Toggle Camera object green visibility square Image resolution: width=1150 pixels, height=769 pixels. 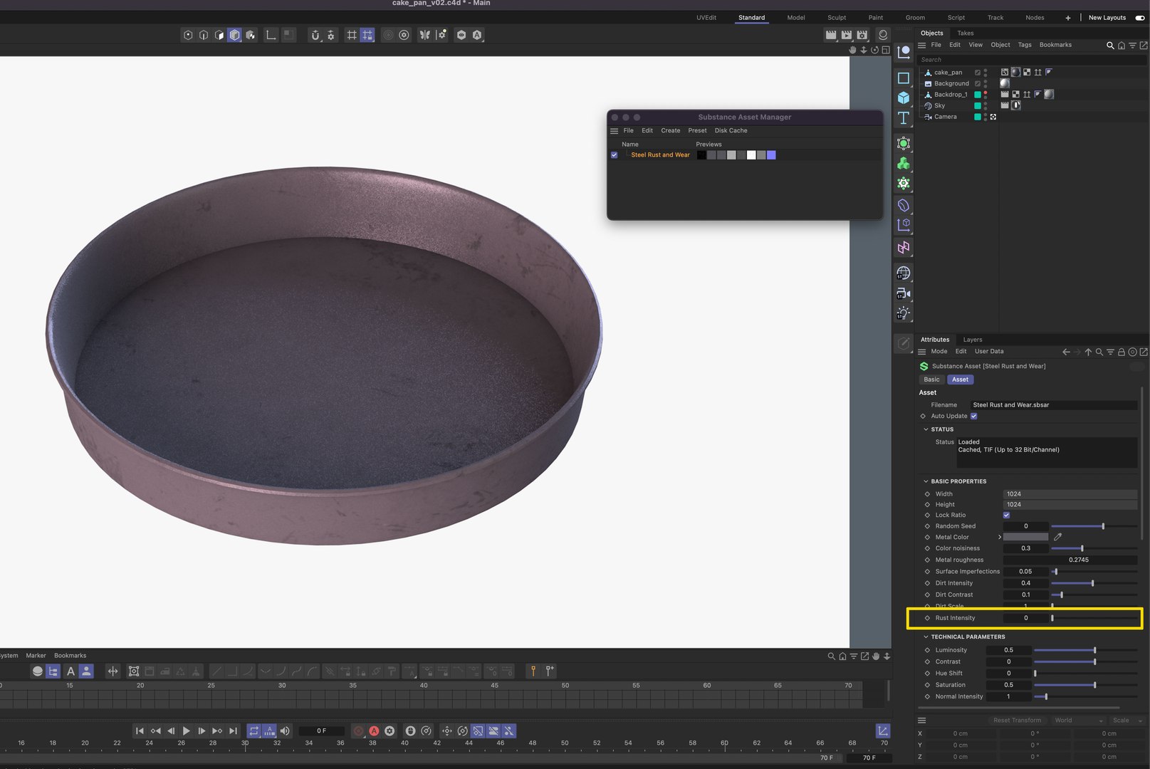point(978,117)
